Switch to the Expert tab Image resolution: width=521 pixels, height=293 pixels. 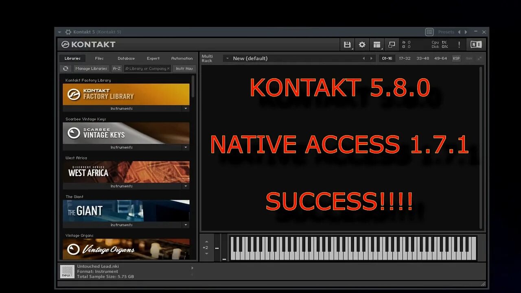153,58
